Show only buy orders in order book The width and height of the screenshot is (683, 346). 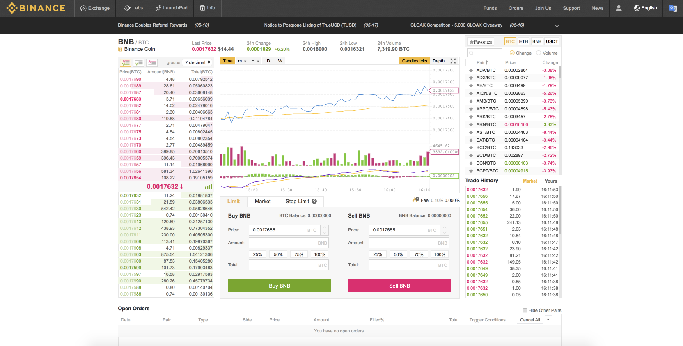pos(139,63)
